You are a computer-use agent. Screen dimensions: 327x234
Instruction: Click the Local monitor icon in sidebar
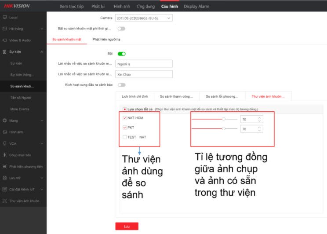point(5,17)
